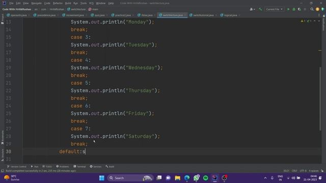The height and width of the screenshot is (183, 326).
Task: Switch to precedence.java tab
Action: (46, 15)
